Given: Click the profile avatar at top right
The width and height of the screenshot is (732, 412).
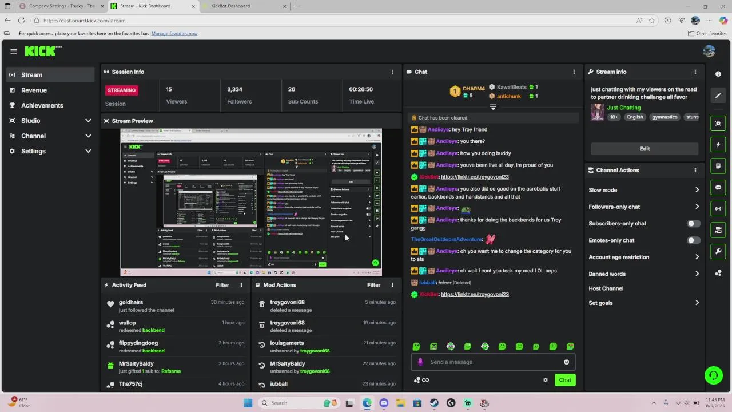Looking at the screenshot, I should pyautogui.click(x=709, y=51).
